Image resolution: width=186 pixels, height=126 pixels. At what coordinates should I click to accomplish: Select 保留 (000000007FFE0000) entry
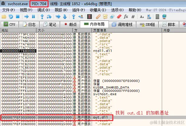click(x=116, y=91)
